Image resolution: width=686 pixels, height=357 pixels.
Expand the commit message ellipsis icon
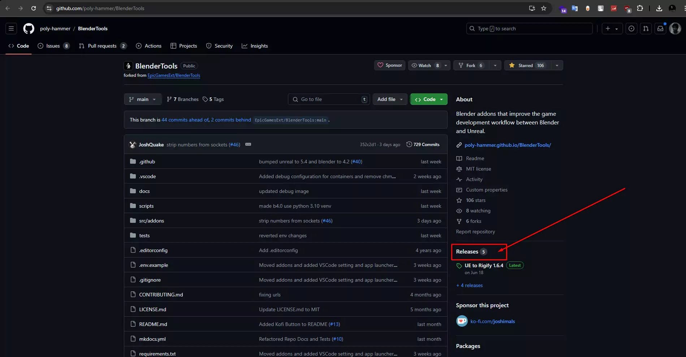tap(248, 144)
